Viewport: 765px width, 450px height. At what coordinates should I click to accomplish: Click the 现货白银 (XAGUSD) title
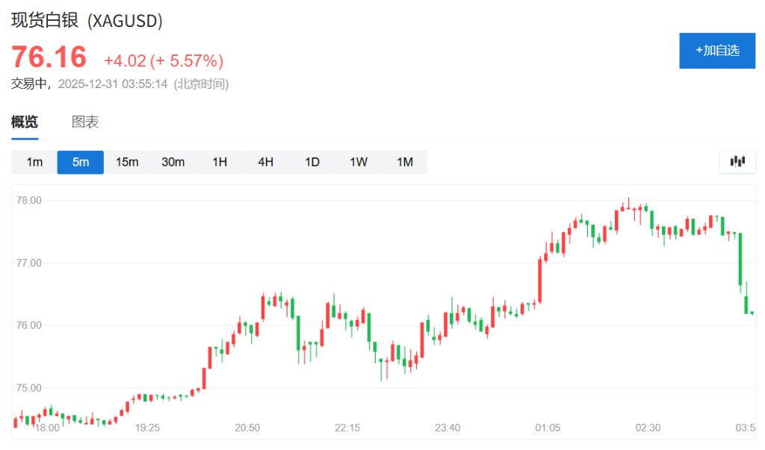[87, 21]
